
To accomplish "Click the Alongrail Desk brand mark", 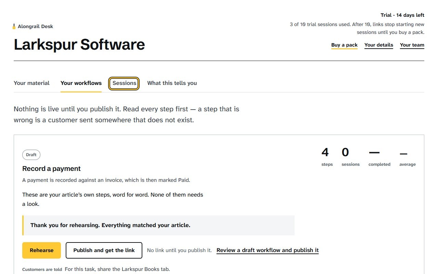I will pos(33,26).
